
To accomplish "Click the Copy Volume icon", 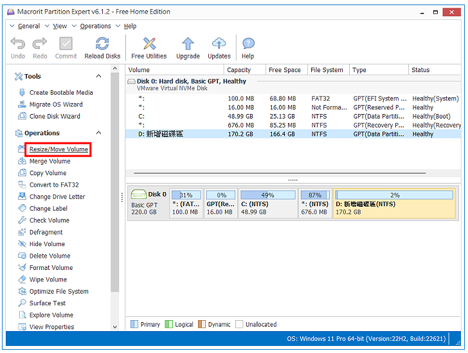I will click(x=22, y=173).
